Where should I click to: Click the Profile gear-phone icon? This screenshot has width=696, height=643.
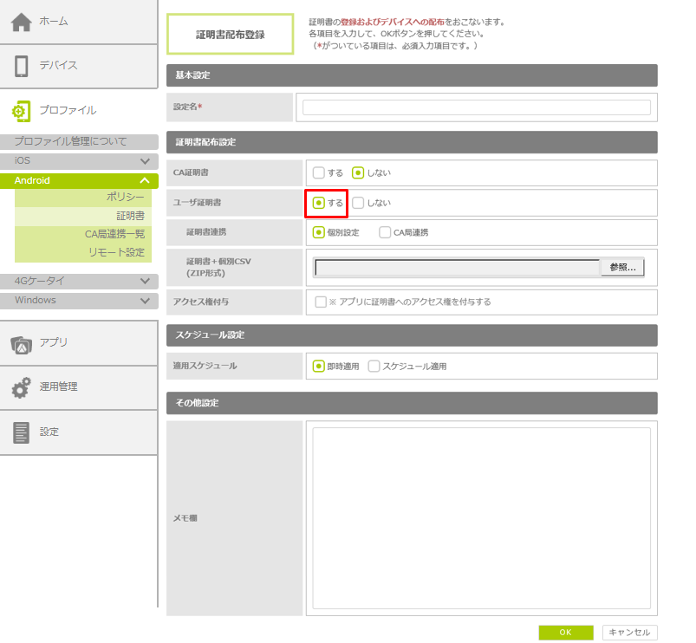22,111
